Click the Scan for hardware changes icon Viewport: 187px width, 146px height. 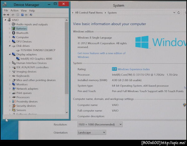pos(31,15)
